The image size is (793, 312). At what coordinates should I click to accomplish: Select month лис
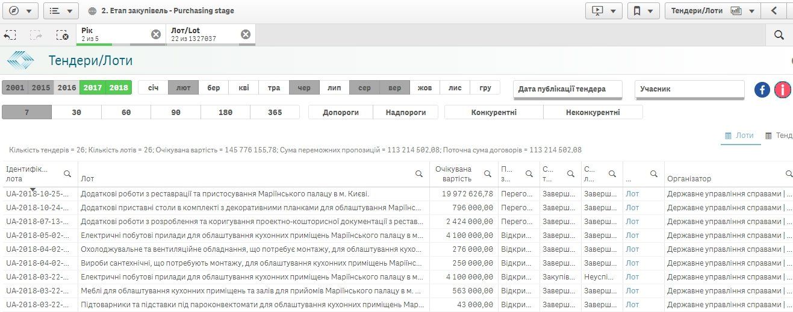click(x=455, y=87)
